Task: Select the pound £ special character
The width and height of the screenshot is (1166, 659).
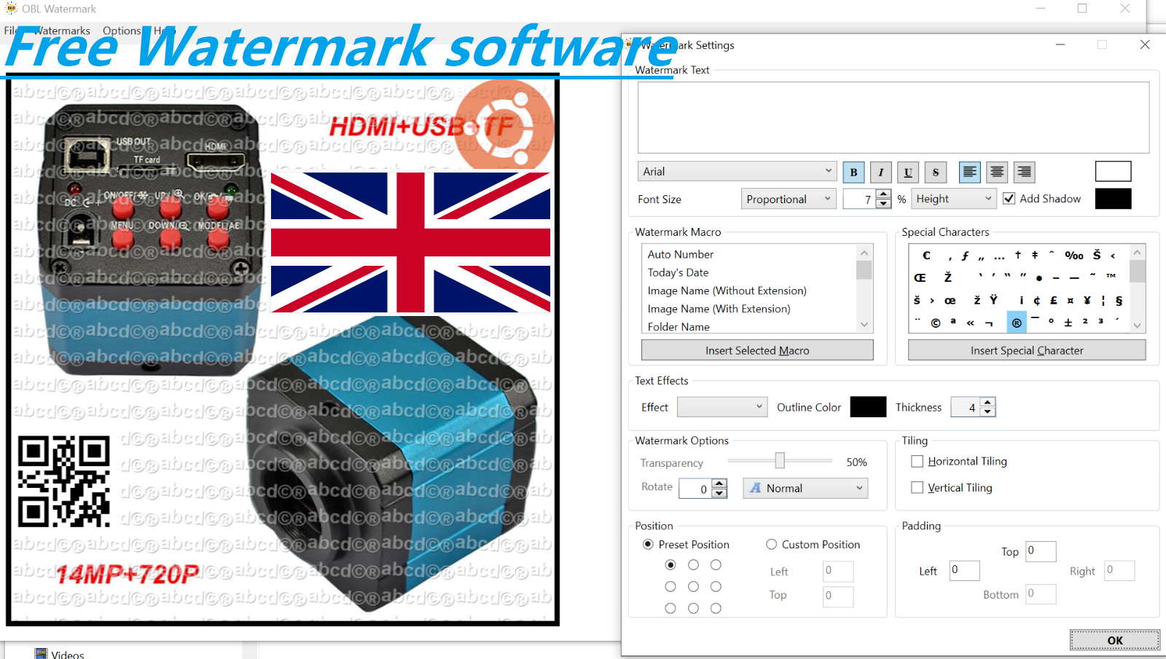Action: [1054, 300]
